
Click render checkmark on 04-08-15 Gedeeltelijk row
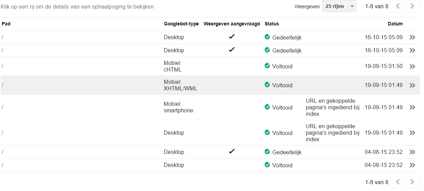232,151
